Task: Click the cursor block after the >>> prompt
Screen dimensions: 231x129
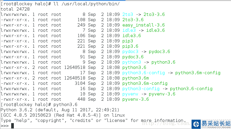Action: click(x=12, y=126)
